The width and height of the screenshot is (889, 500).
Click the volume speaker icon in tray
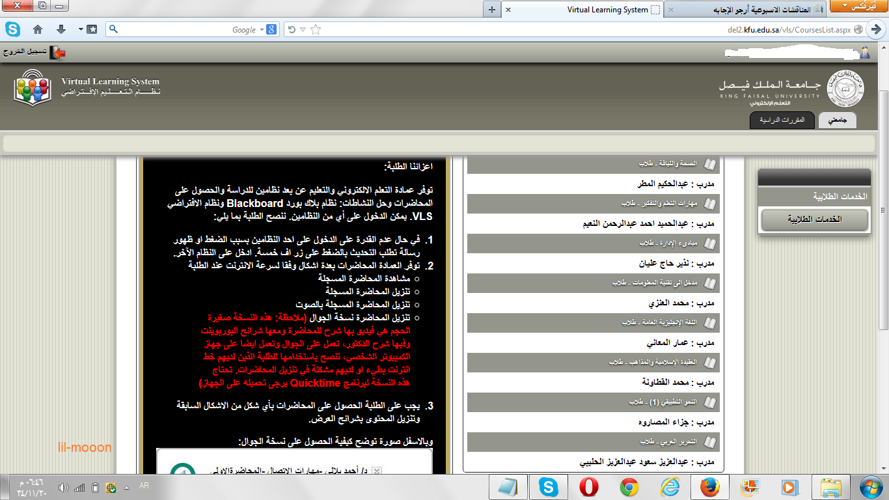[63, 487]
